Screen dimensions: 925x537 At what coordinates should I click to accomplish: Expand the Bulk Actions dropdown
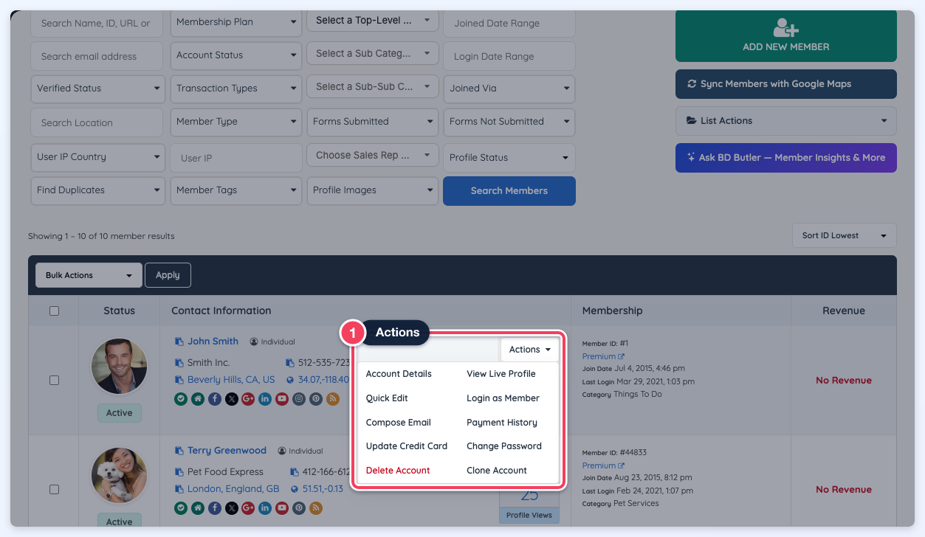89,275
